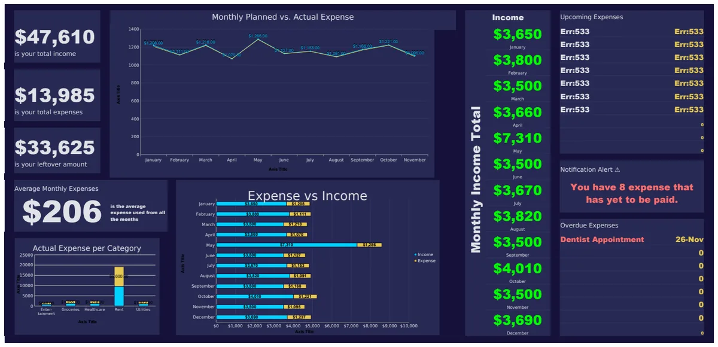The height and width of the screenshot is (347, 718).
Task: Click the $3,820 August bar in Expense vs Income
Action: [252, 276]
